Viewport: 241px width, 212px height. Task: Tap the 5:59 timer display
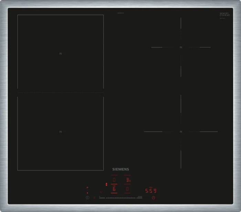[x=151, y=191]
